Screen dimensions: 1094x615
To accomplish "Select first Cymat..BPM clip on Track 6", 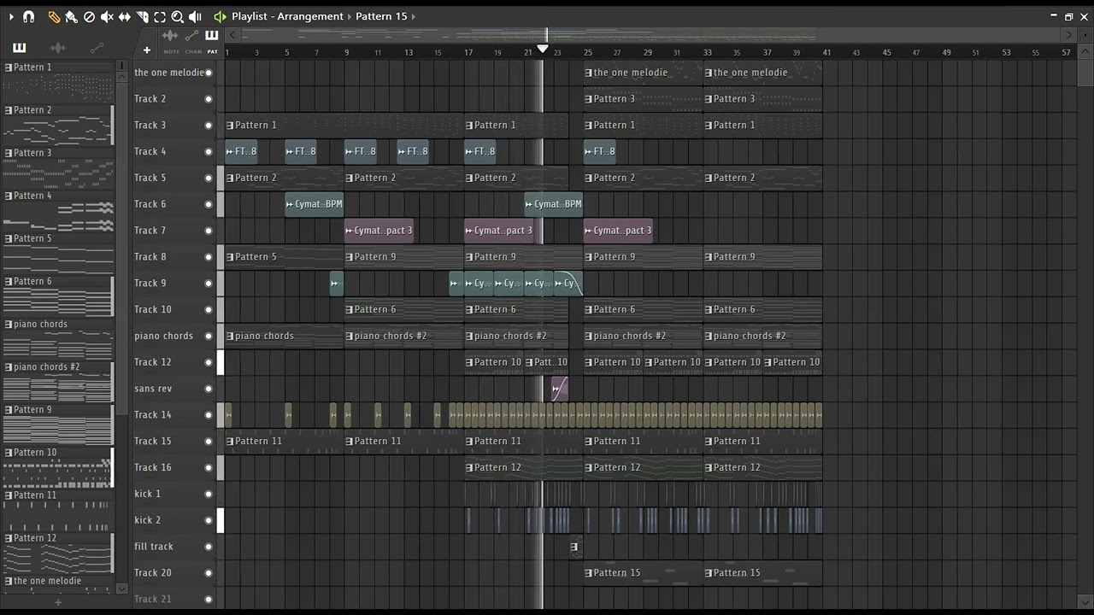I will tap(314, 204).
